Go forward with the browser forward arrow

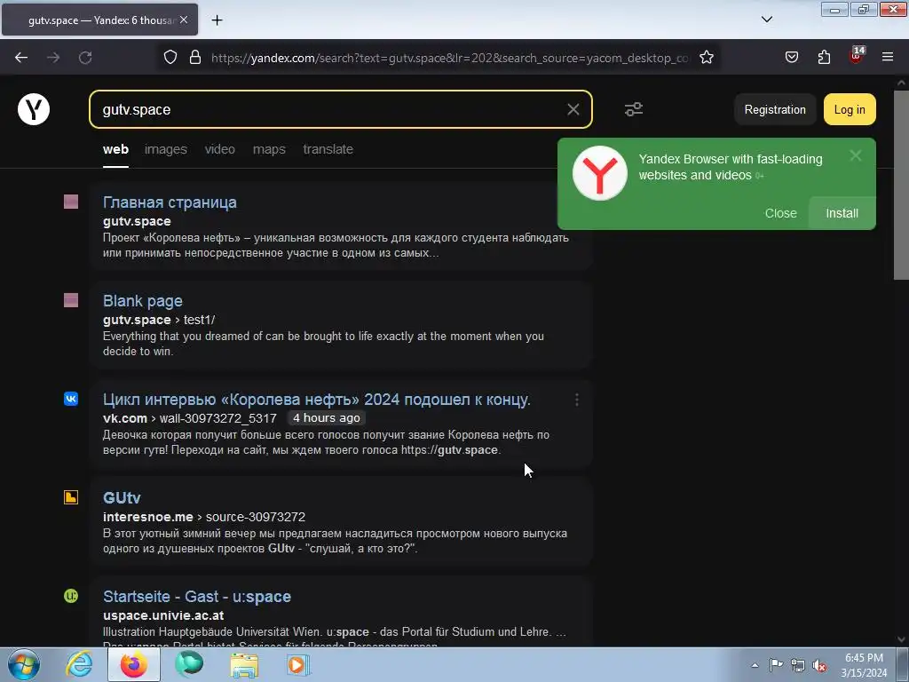(x=53, y=58)
